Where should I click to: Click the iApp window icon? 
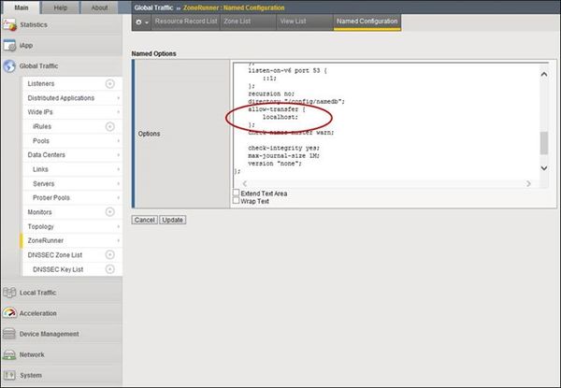pyautogui.click(x=9, y=46)
